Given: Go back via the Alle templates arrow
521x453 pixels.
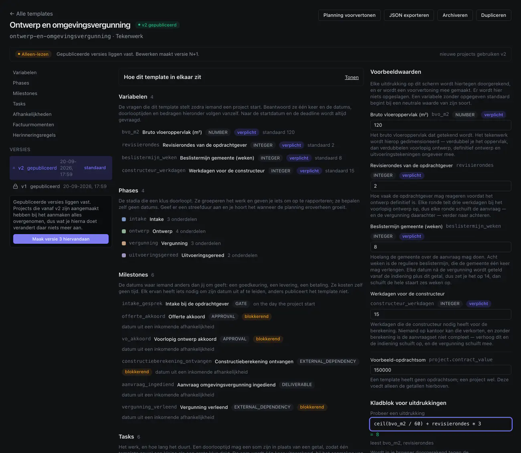Looking at the screenshot, I should [31, 14].
